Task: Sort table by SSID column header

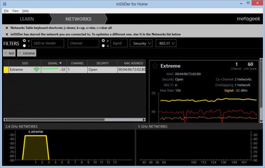Action: (x=25, y=63)
